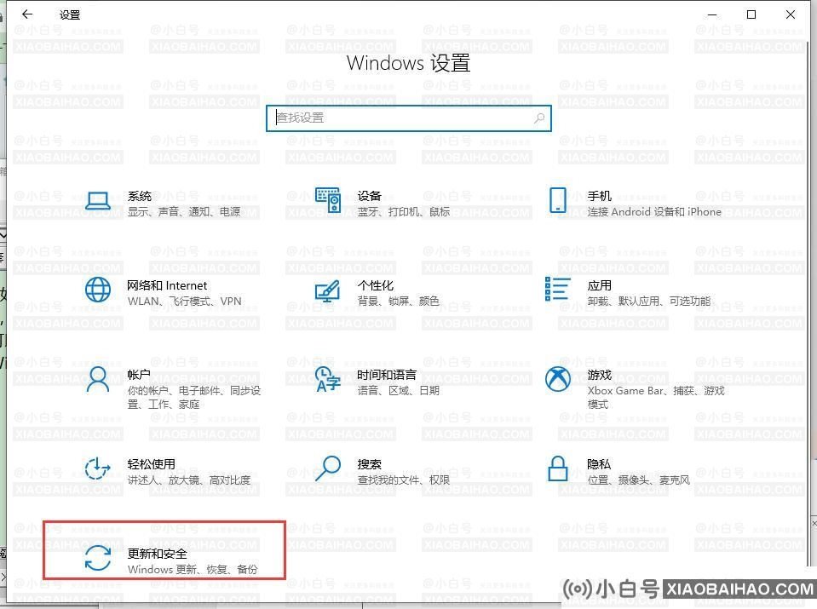The image size is (817, 609).
Task: Minimize the 设置 window
Action: [x=712, y=14]
